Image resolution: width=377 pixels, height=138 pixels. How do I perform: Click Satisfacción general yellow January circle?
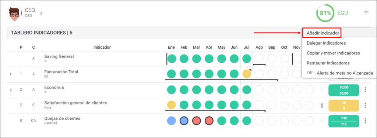[172, 105]
